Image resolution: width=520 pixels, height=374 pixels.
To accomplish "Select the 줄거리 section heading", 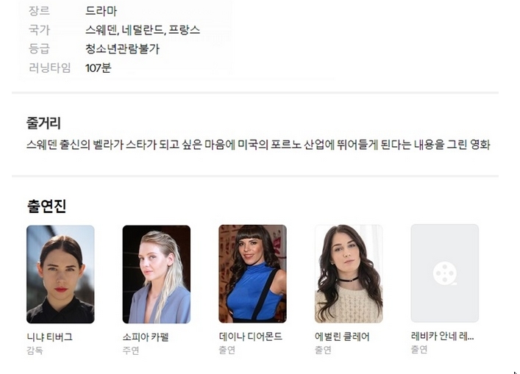I will point(43,123).
